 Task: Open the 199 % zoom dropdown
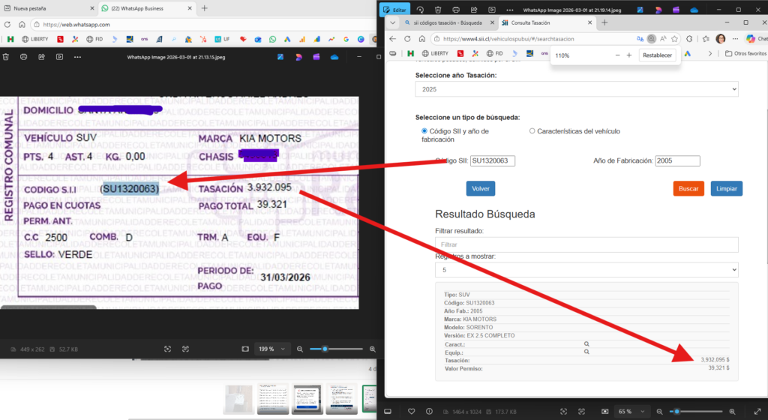pos(271,349)
